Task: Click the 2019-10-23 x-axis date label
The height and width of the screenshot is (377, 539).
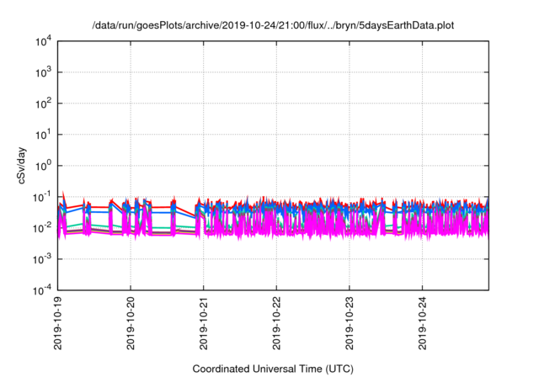Action: pyautogui.click(x=350, y=323)
